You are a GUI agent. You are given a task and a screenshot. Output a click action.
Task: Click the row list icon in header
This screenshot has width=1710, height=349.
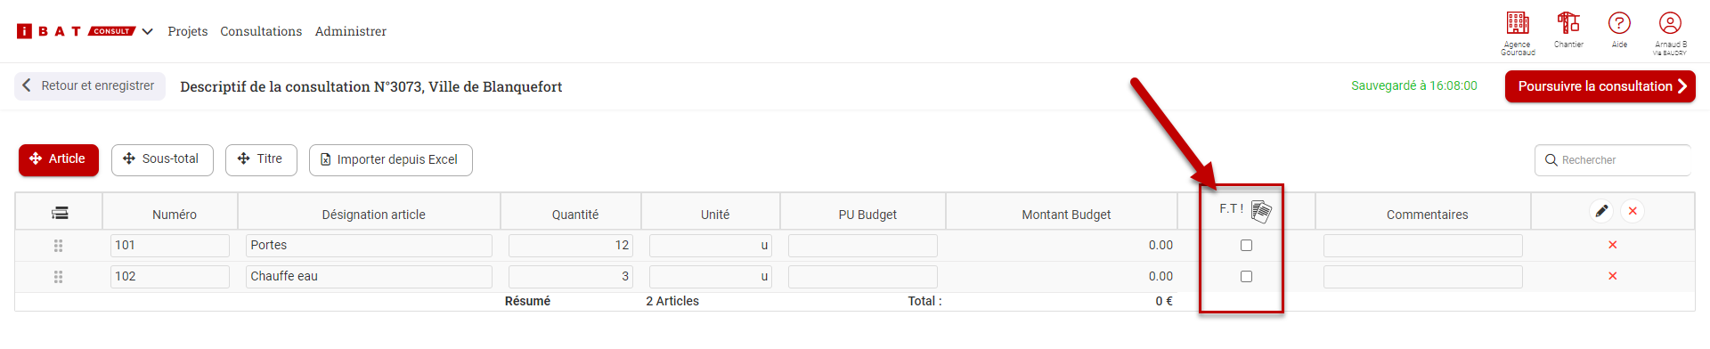[60, 213]
